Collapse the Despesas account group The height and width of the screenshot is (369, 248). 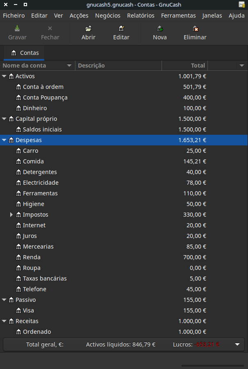coord(4,140)
